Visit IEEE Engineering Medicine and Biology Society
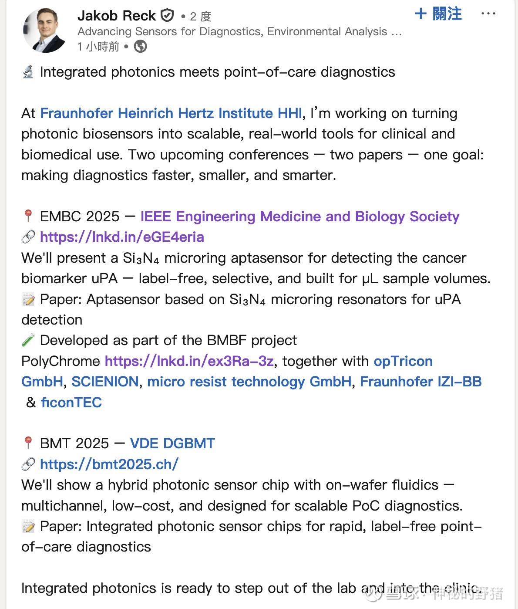The image size is (518, 609). (300, 217)
